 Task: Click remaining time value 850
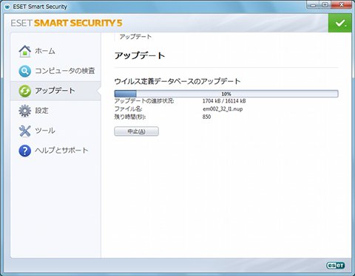click(x=206, y=117)
